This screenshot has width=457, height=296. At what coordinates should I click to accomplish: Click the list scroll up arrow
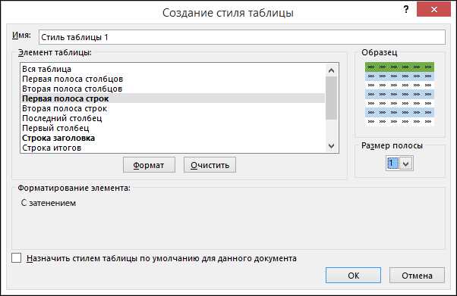[x=332, y=70]
